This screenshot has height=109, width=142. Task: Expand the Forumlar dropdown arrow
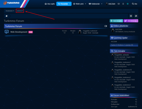click(70, 4)
